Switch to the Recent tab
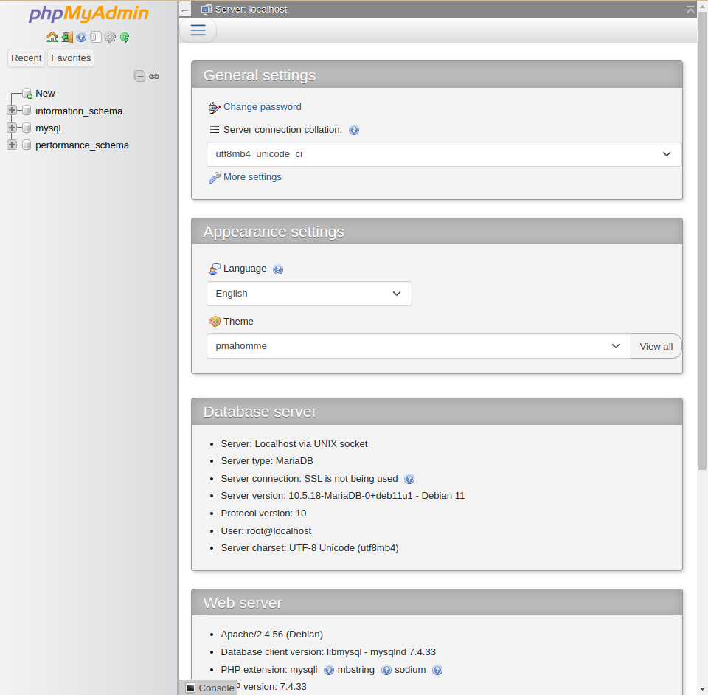708x695 pixels. [27, 58]
